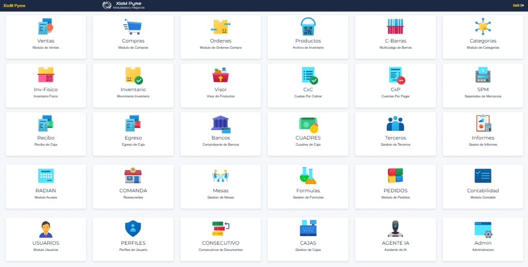Screen dimensions: 528x267
Task: Click the XioM Pyme center logo
Action: point(124,6)
